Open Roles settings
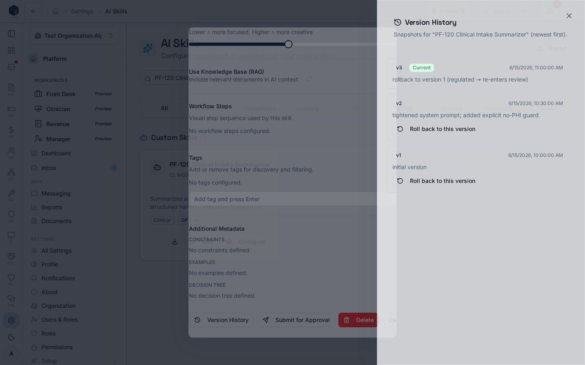 pyautogui.click(x=74, y=333)
